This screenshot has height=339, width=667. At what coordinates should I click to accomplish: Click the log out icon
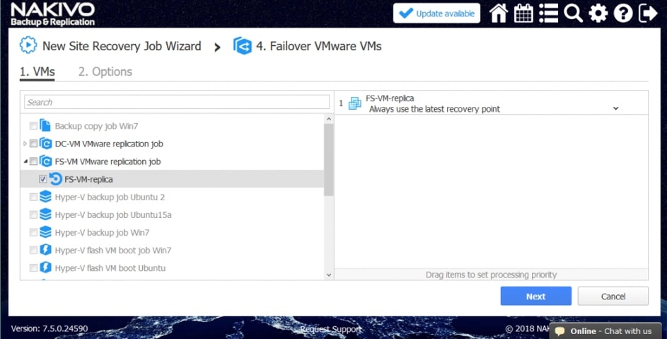pyautogui.click(x=649, y=13)
